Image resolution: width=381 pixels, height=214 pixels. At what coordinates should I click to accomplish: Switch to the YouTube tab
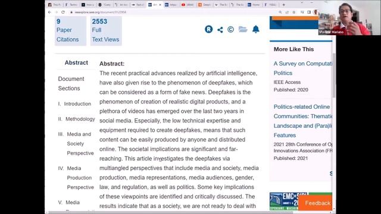(188, 5)
